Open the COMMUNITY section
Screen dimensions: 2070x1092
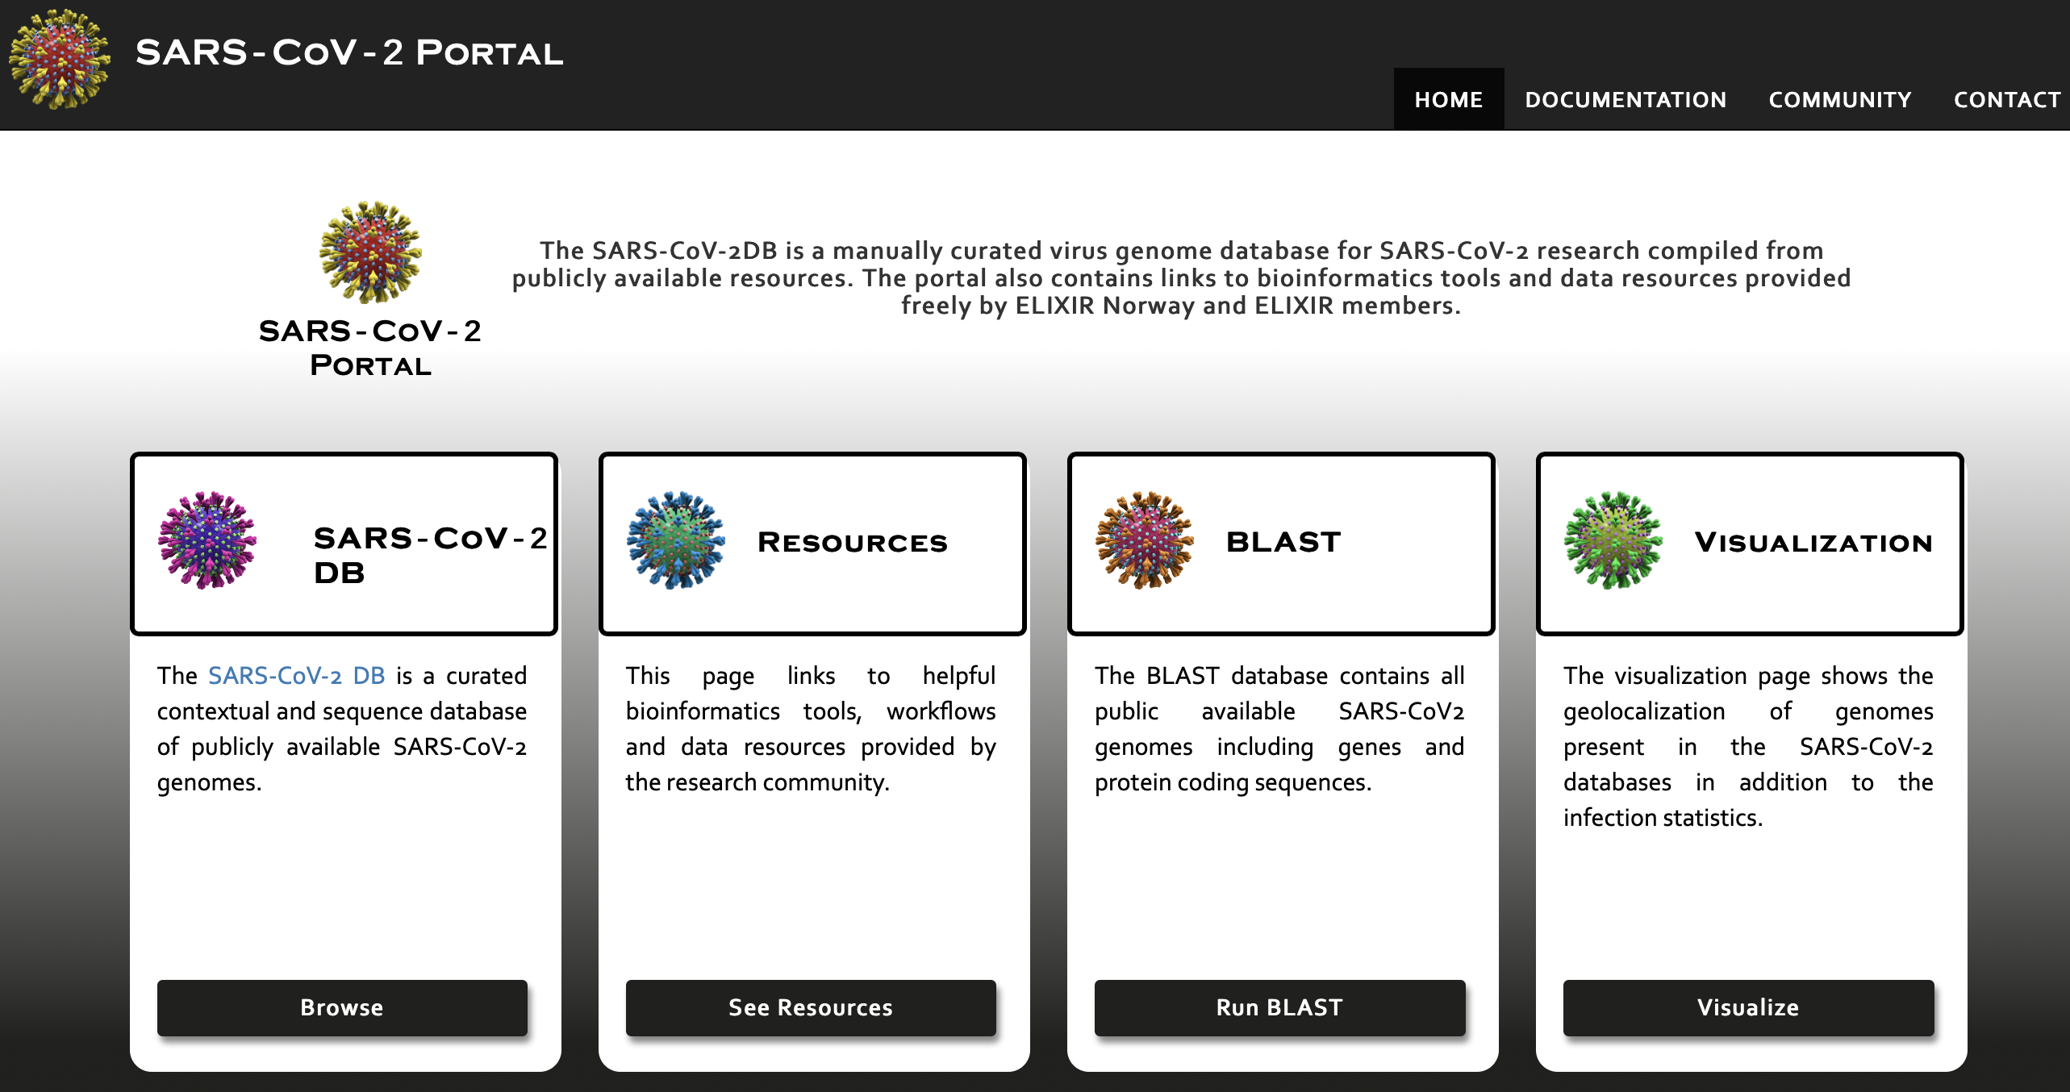point(1840,98)
